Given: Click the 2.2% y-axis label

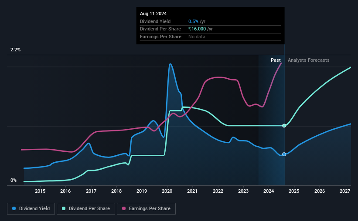Looking at the screenshot, I should 15,50.
